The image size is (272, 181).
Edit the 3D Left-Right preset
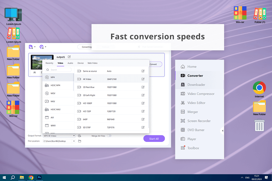(143, 95)
